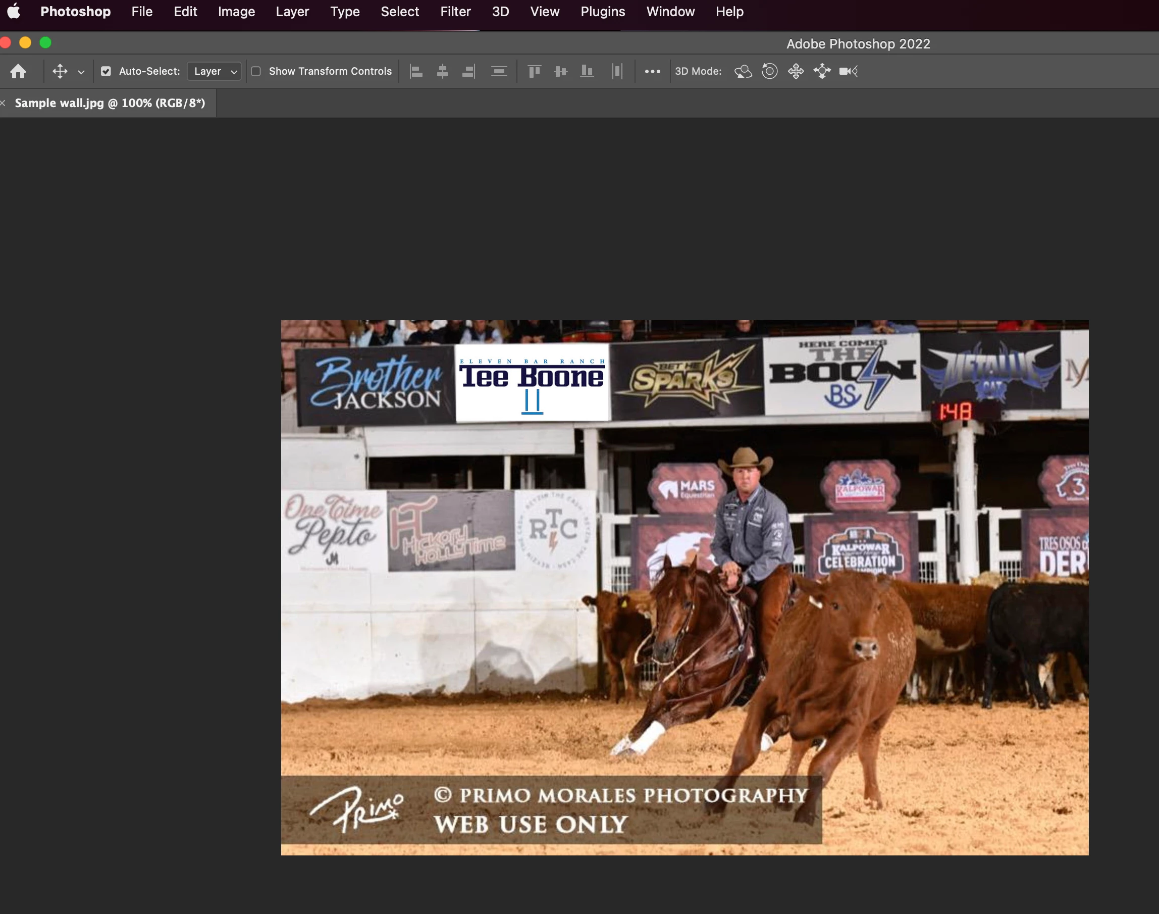Viewport: 1159px width, 914px height.
Task: Click the Roll 3D camera icon
Action: tap(769, 71)
